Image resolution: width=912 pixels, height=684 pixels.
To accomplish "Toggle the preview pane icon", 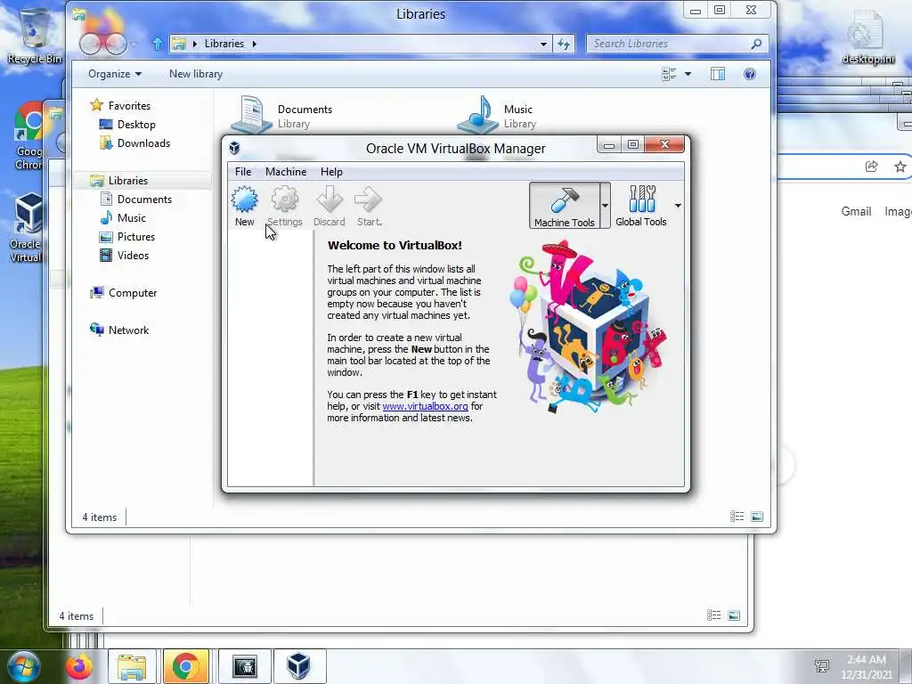I will [718, 74].
